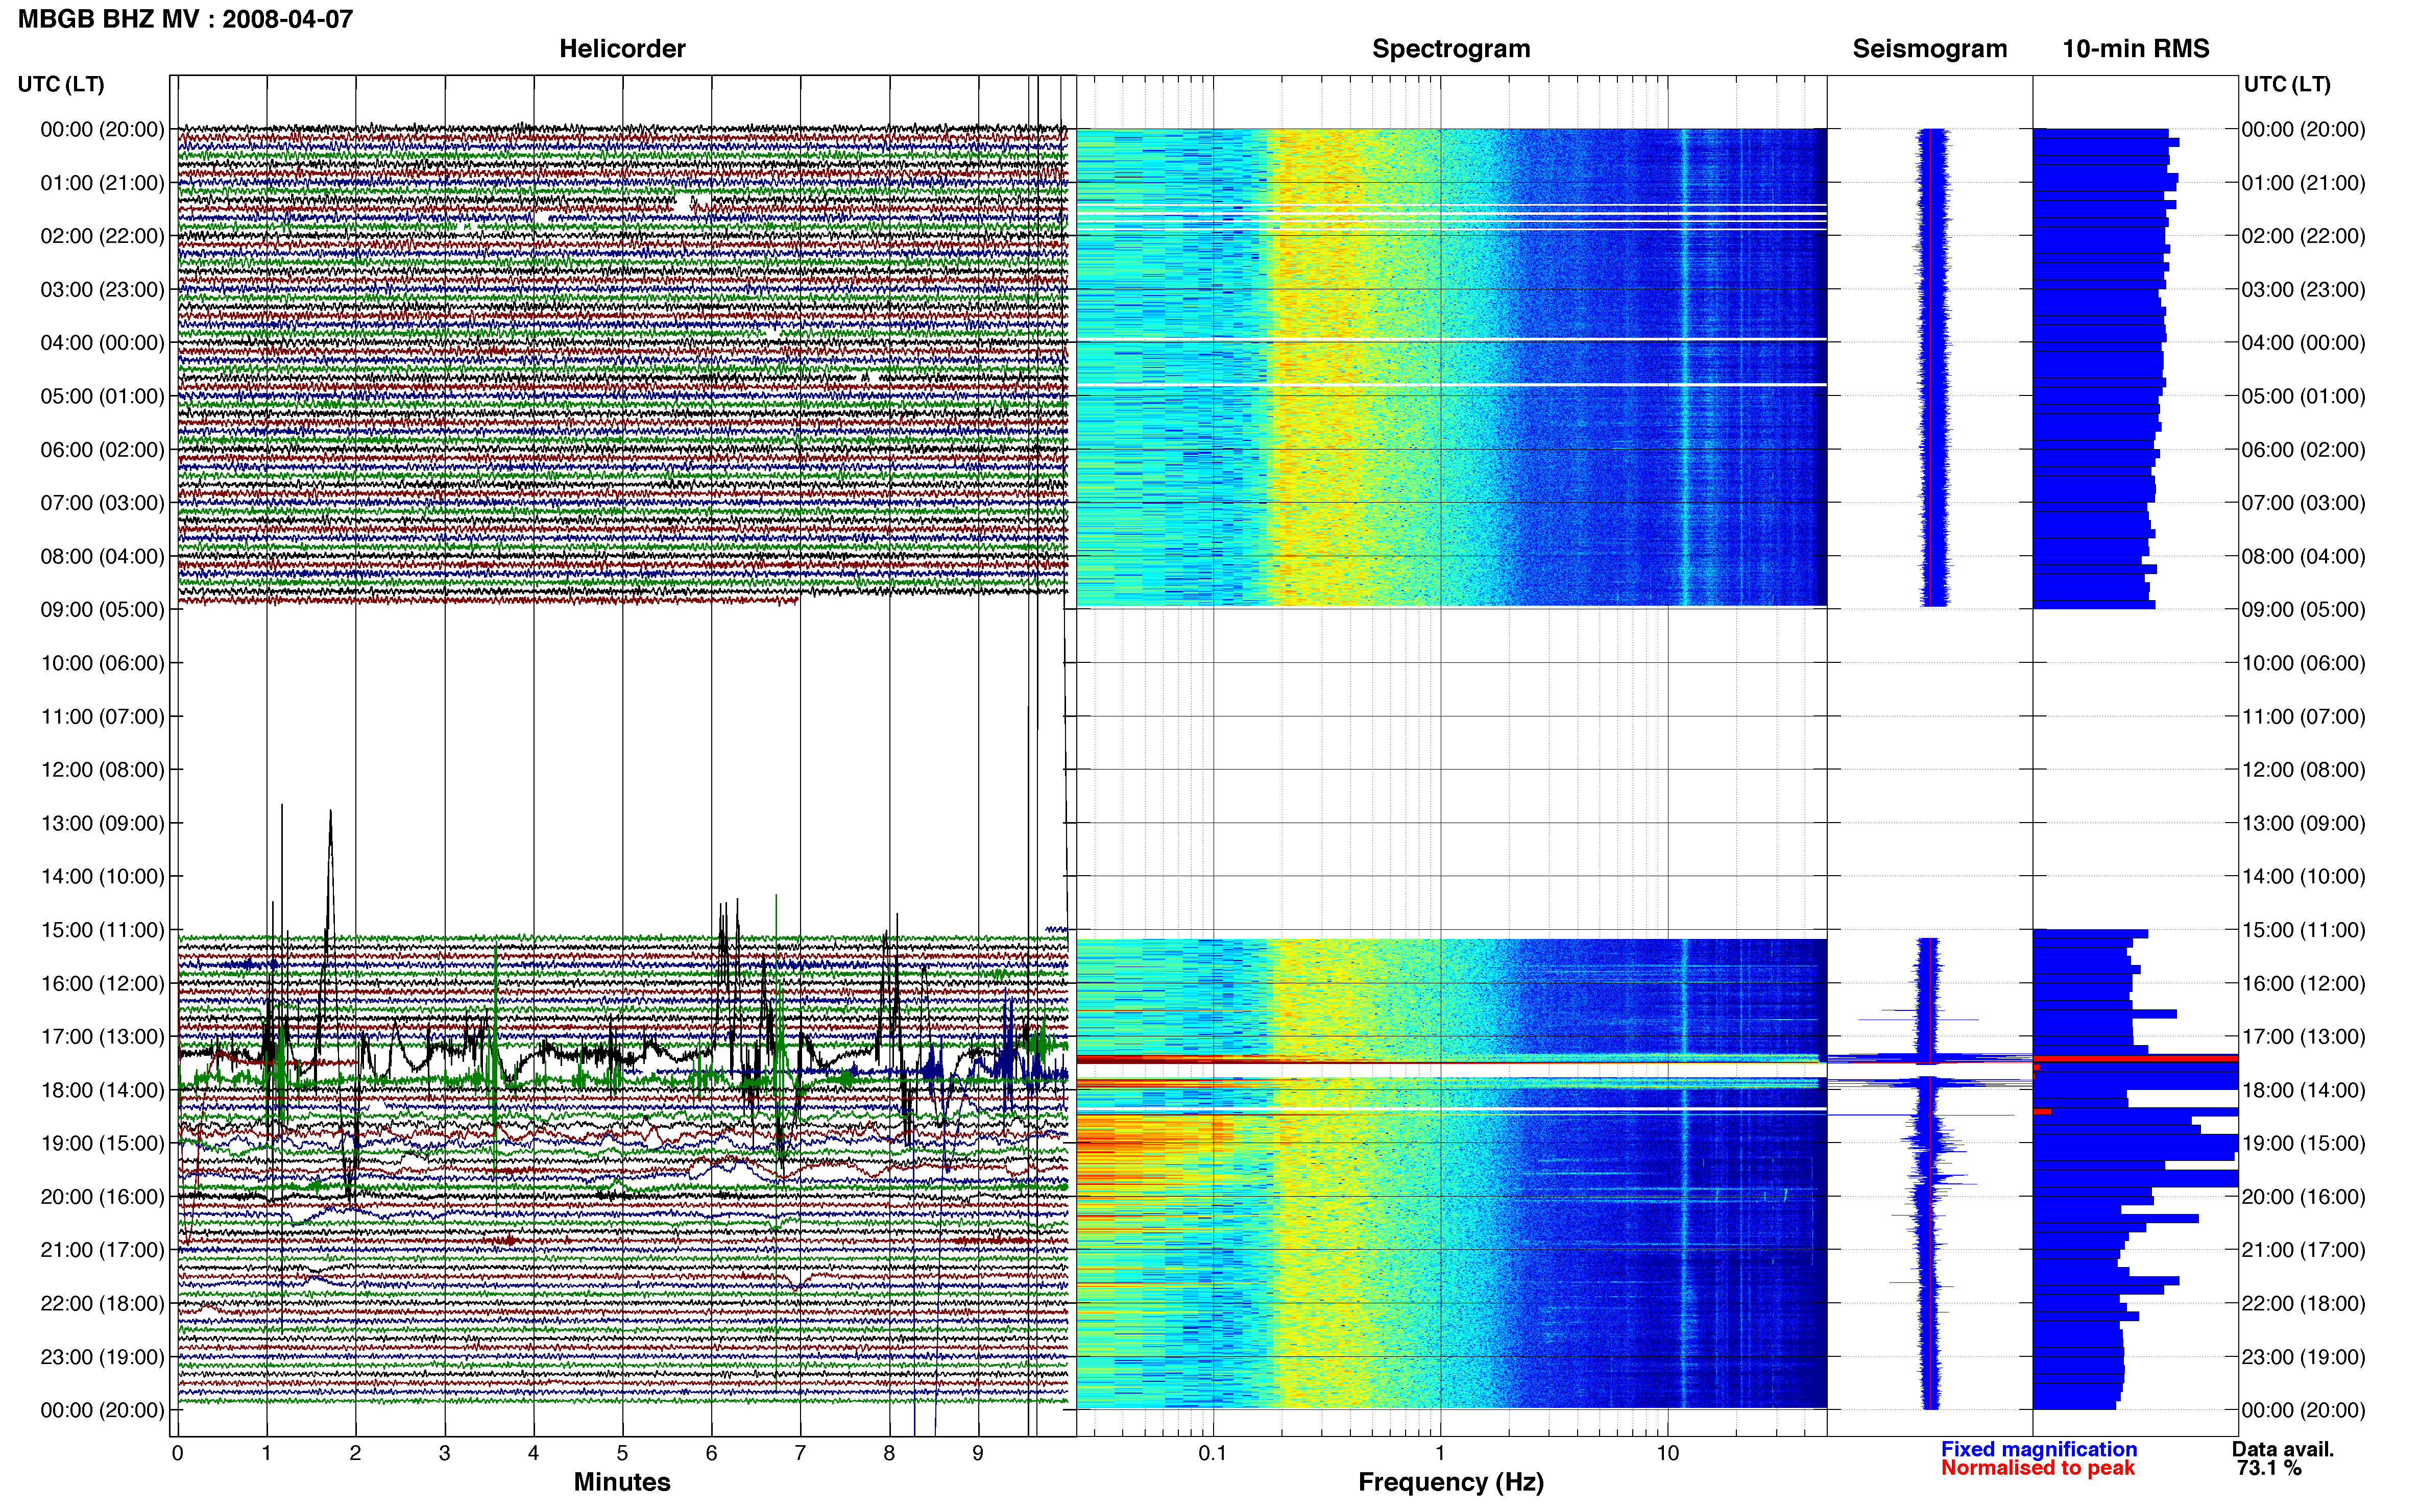Click right-side time label '18:00 (14:00)'
This screenshot has width=2420, height=1512.
[x=2303, y=1090]
